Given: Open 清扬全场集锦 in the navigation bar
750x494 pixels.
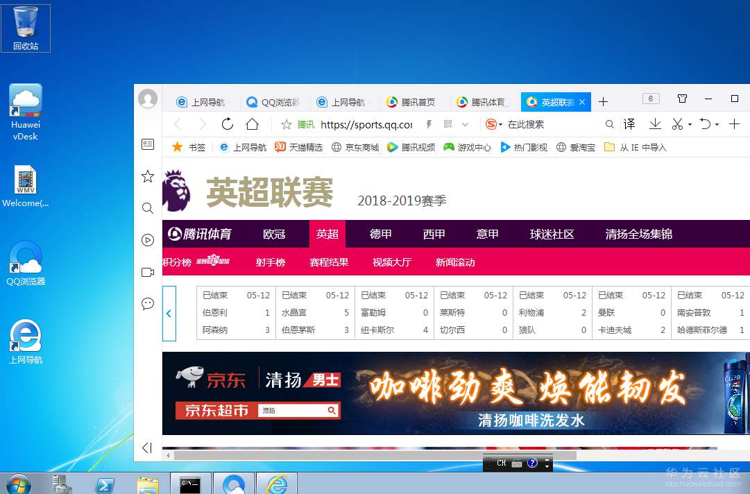Looking at the screenshot, I should [638, 234].
